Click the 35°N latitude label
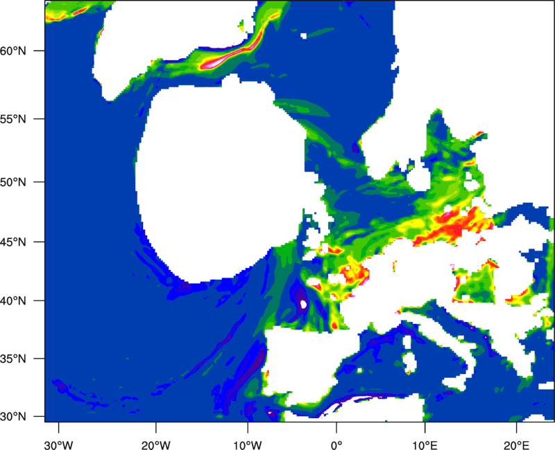The image size is (555, 450). [13, 359]
